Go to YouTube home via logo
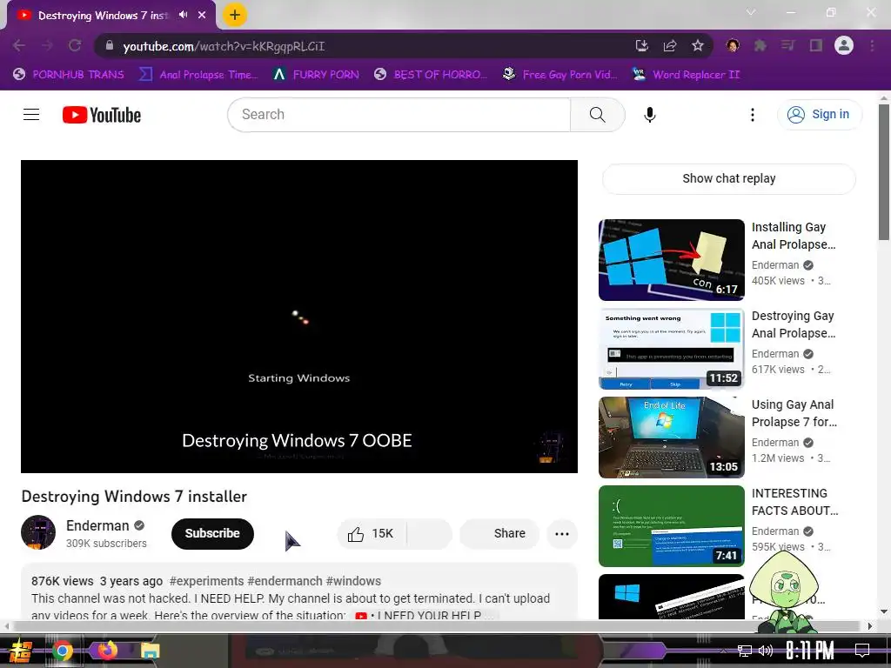This screenshot has width=891, height=668. pos(102,115)
